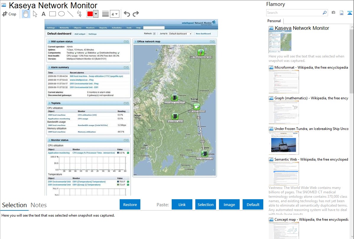
Task: Activate the freehand scribble tool
Action: pos(79,14)
